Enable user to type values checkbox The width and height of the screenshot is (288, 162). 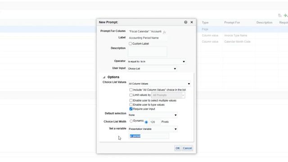[131, 105]
